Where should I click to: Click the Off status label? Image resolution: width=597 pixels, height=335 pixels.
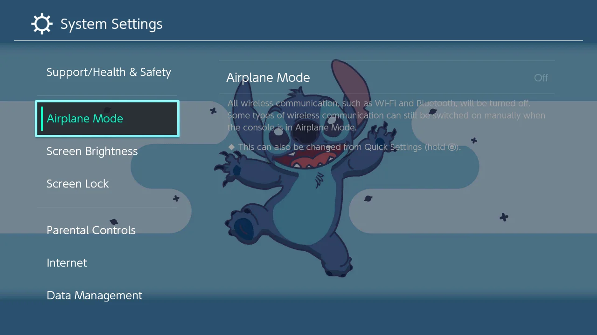pyautogui.click(x=541, y=78)
